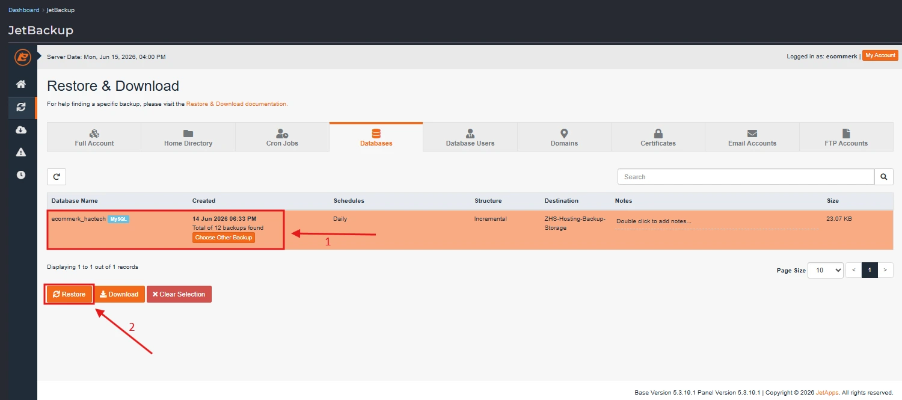The image size is (902, 400).
Task: Click the Size column header
Action: (x=833, y=201)
